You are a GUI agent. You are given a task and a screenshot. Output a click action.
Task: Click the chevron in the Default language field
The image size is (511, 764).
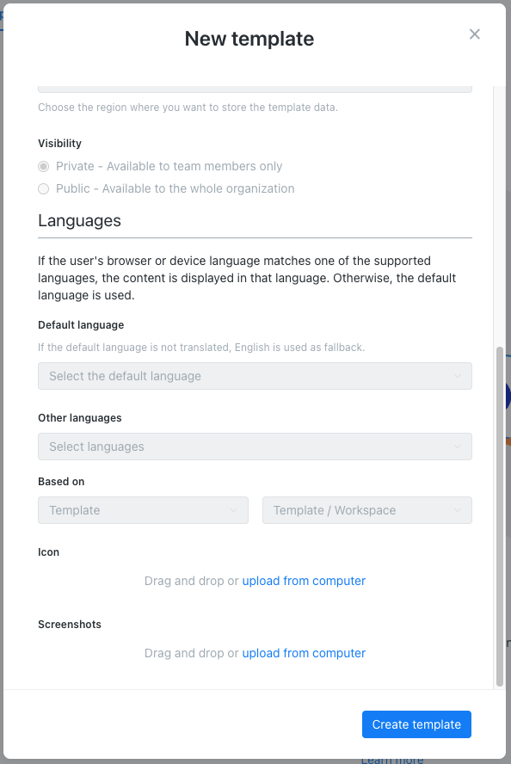[458, 376]
